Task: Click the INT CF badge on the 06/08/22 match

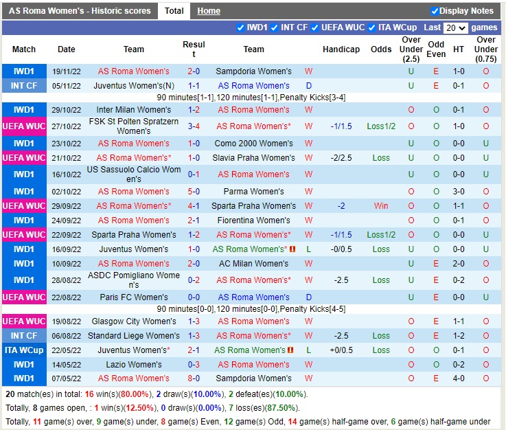Action: point(24,336)
